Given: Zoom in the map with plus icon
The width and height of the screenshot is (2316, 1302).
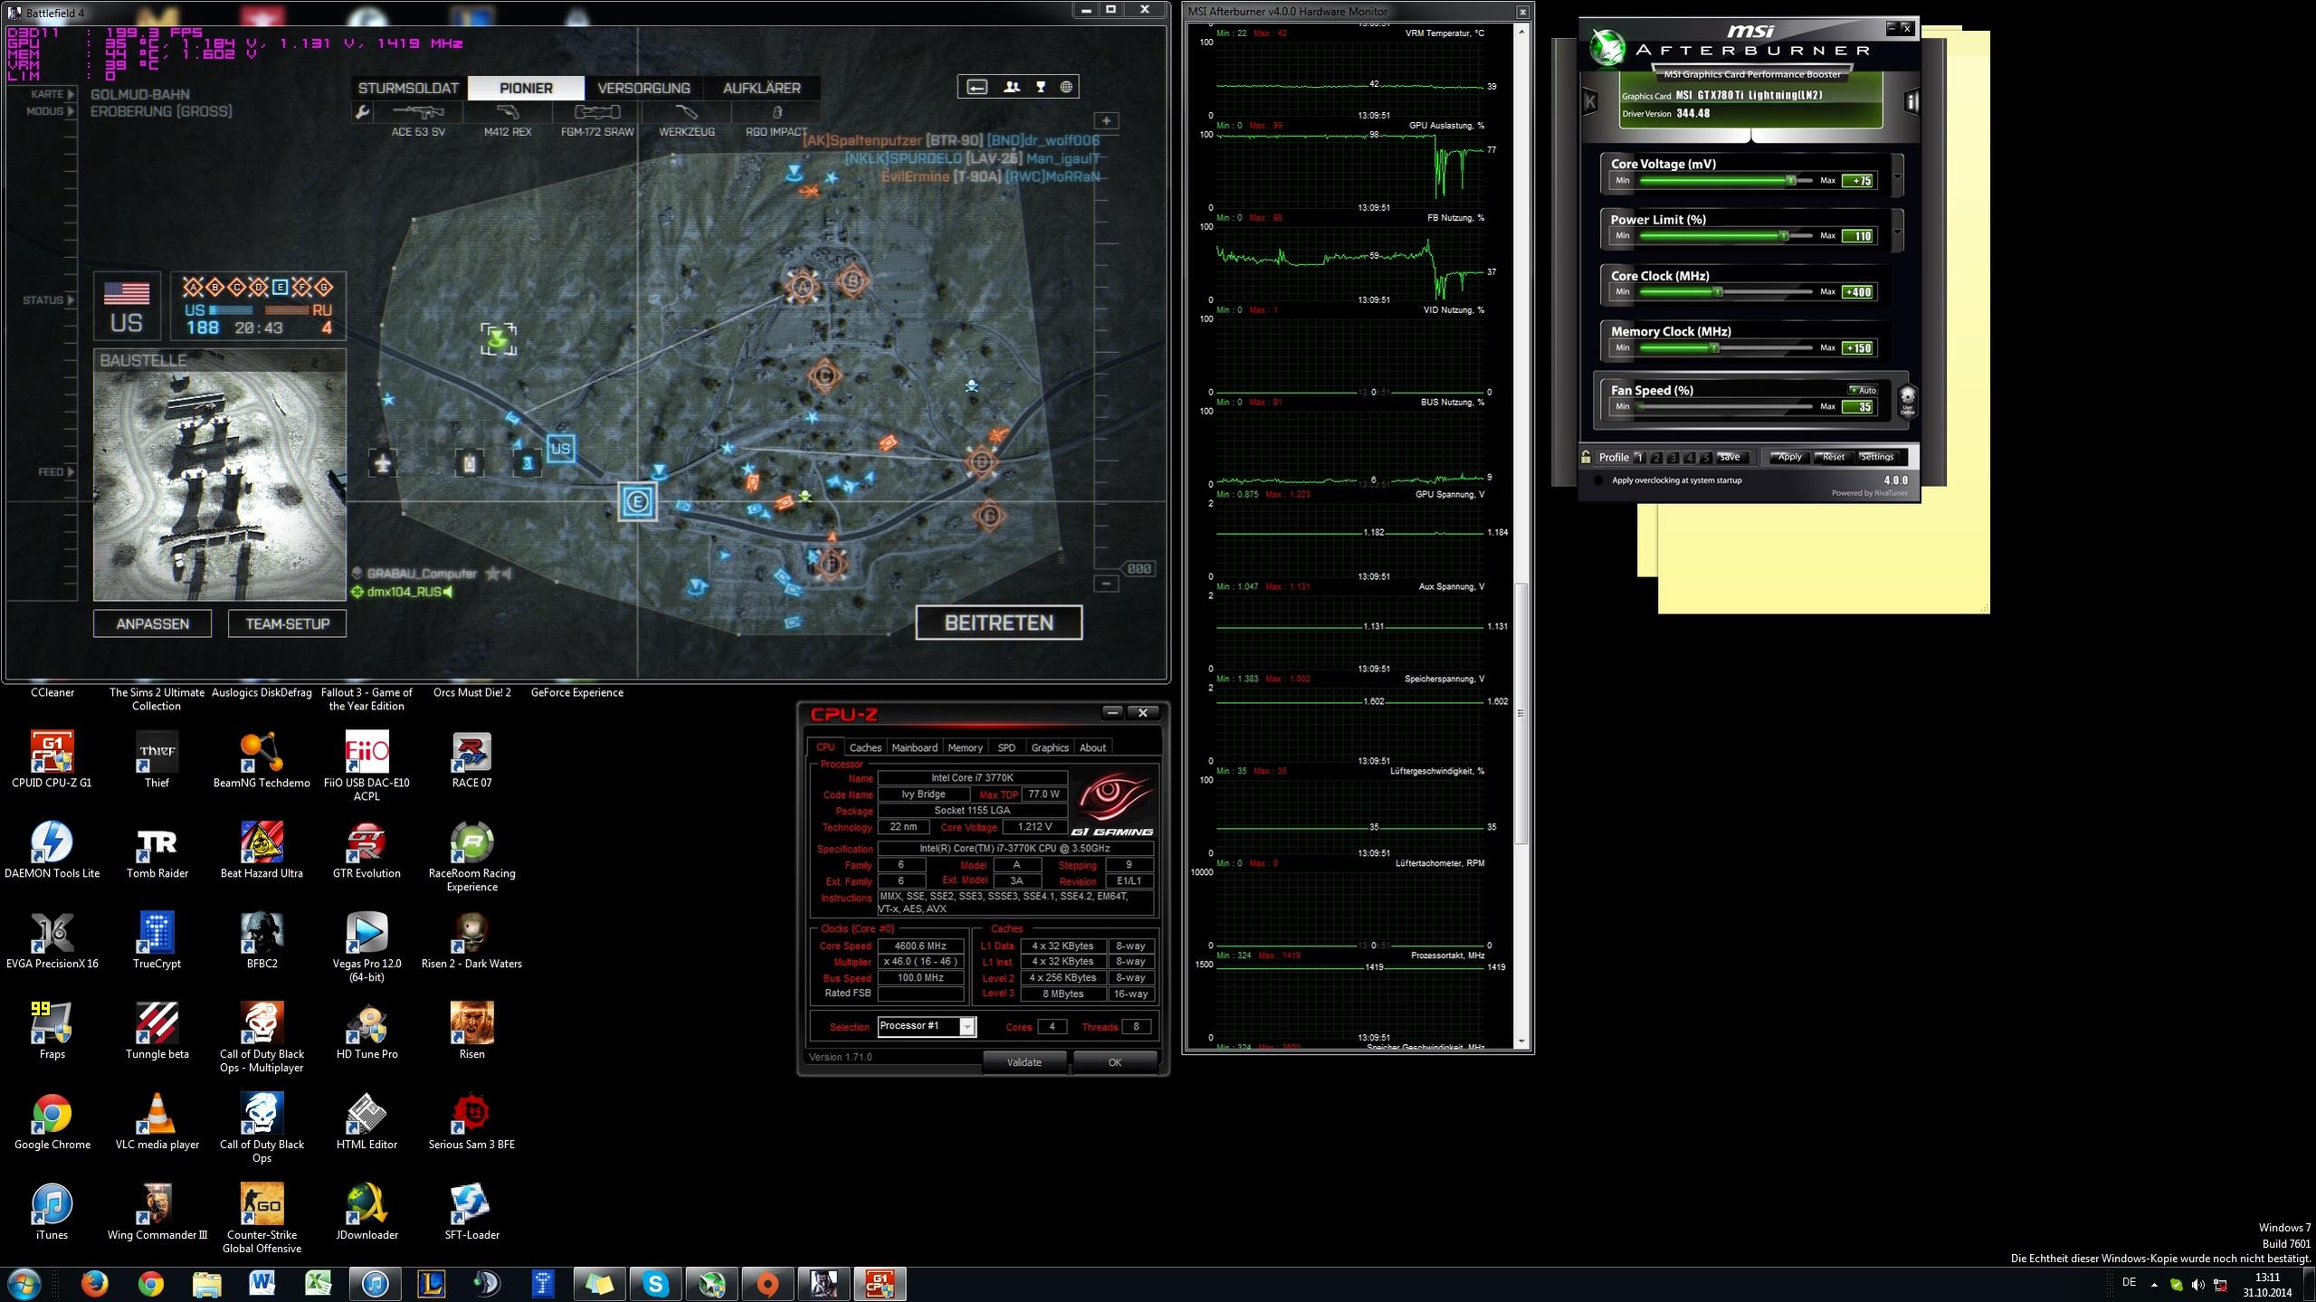Looking at the screenshot, I should click(x=1106, y=120).
